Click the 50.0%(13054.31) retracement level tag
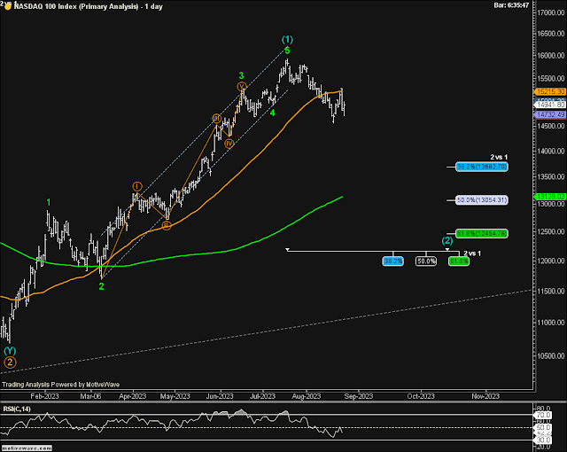Screen dimensions: 567x452 pyautogui.click(x=481, y=200)
